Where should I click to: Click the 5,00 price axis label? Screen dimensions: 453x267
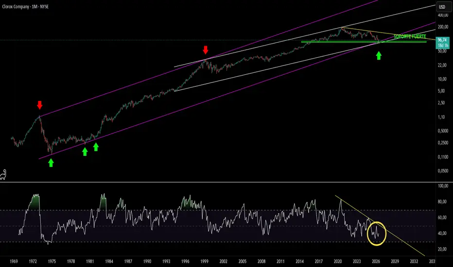(x=441, y=91)
